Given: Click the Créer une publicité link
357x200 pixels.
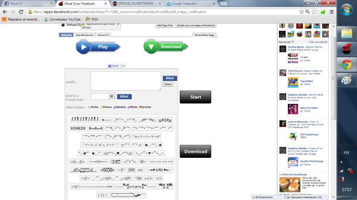Looking at the screenshot, I should coord(318,42).
